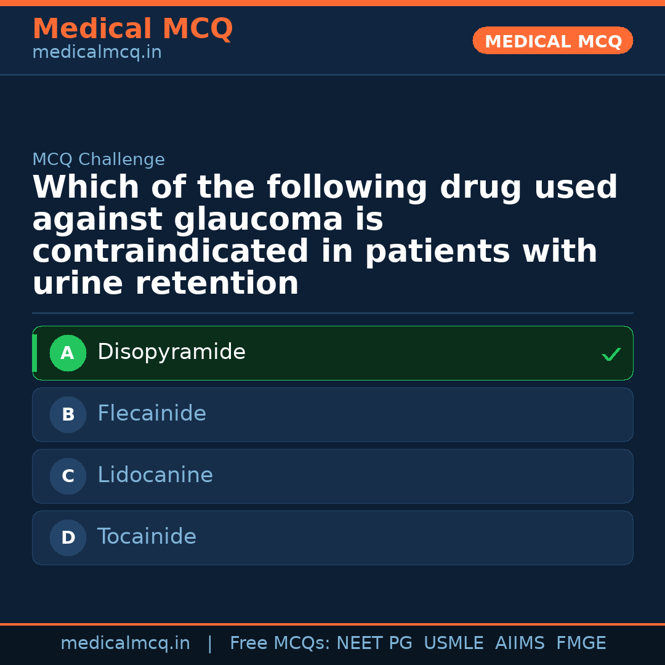Viewport: 665px width, 665px height.
Task: Pick the Lidocanine answer text
Action: (x=155, y=475)
